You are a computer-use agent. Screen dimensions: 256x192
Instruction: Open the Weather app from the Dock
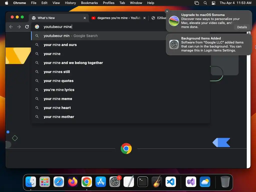(205, 182)
